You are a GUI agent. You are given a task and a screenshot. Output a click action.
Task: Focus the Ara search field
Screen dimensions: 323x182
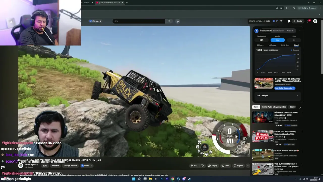pyautogui.click(x=139, y=21)
